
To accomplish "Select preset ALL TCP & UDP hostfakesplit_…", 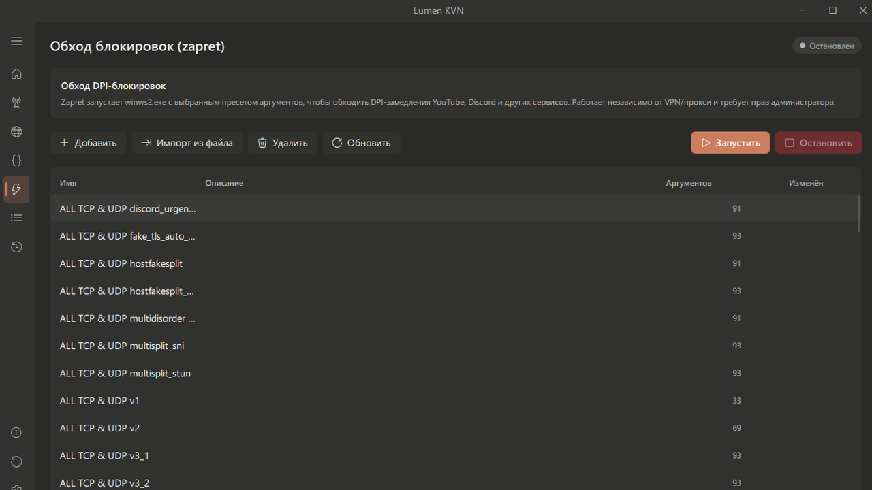I will point(454,291).
